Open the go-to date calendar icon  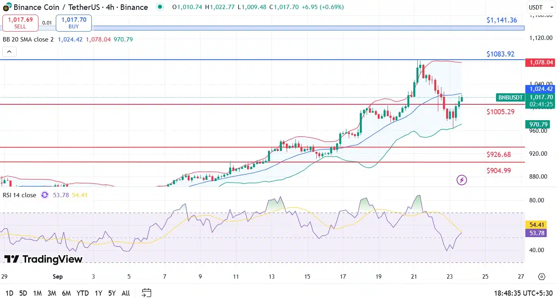(146, 293)
